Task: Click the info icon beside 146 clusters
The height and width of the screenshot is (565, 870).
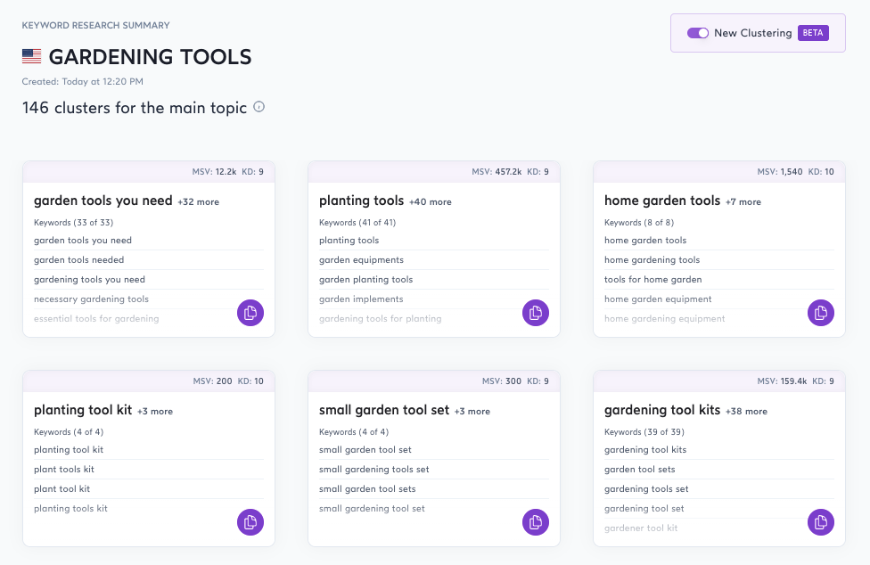Action: coord(259,107)
